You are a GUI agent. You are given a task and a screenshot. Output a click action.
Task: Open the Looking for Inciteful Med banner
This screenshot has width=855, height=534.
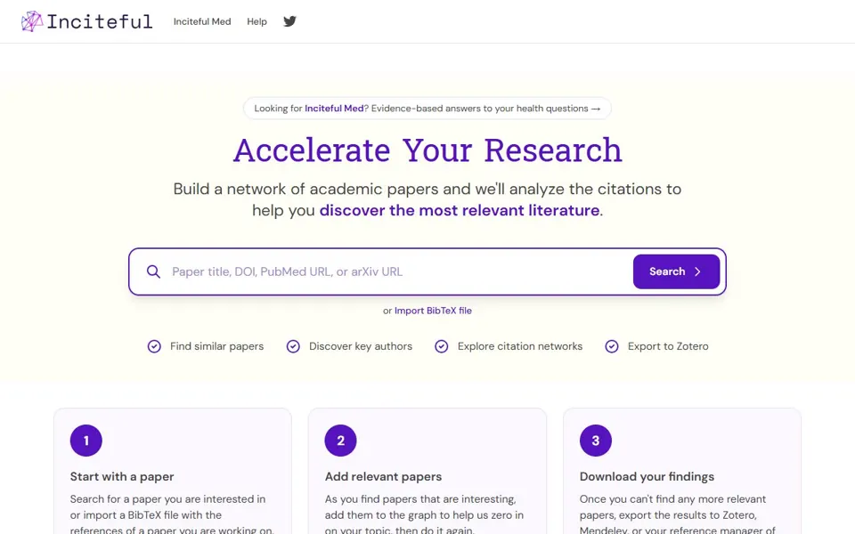click(x=427, y=109)
